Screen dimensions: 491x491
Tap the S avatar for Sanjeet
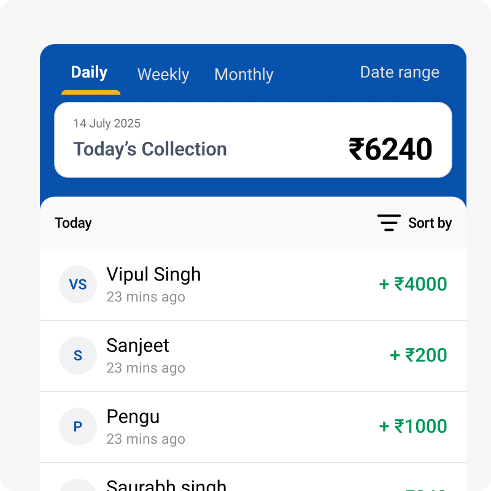tap(78, 356)
